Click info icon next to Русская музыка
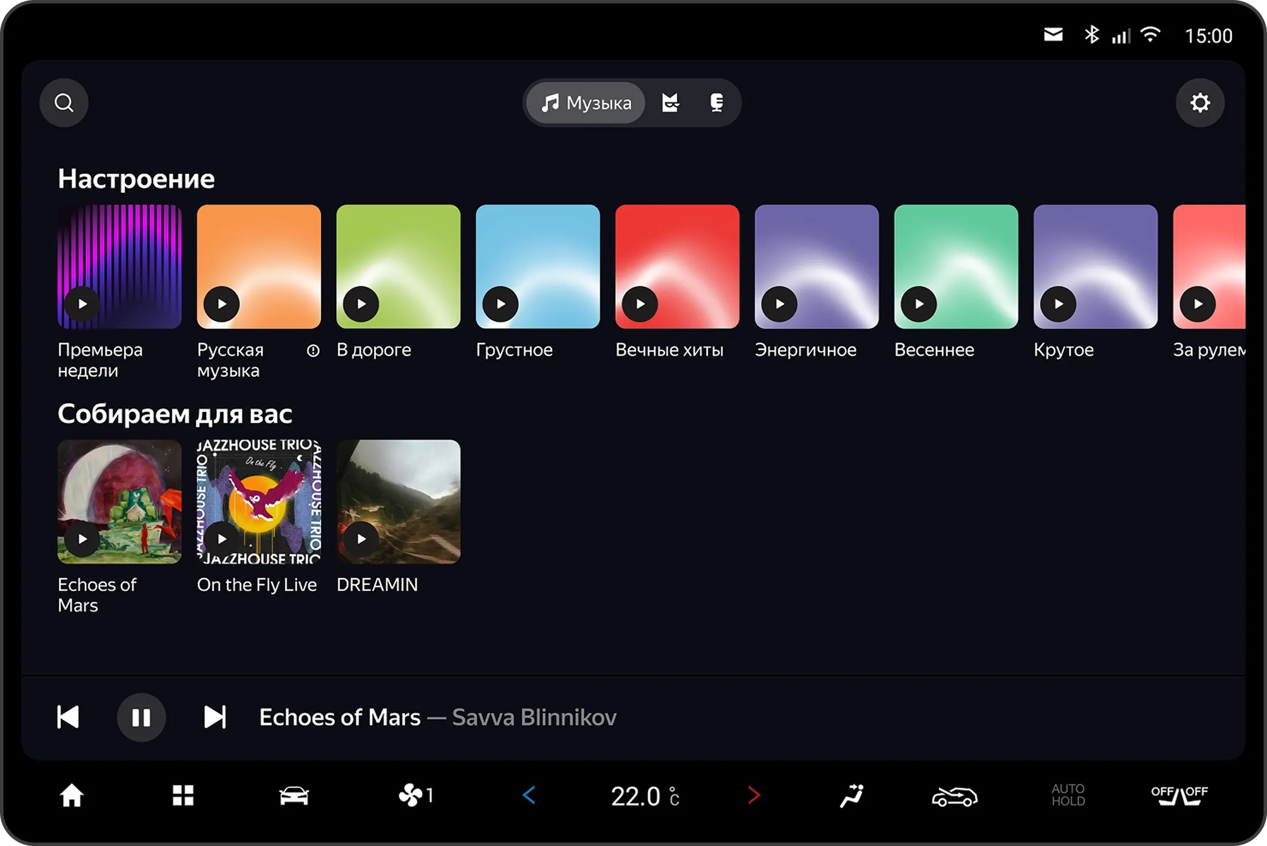The image size is (1267, 846). pos(313,351)
